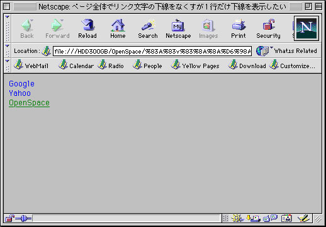Reload the current page

point(87,28)
